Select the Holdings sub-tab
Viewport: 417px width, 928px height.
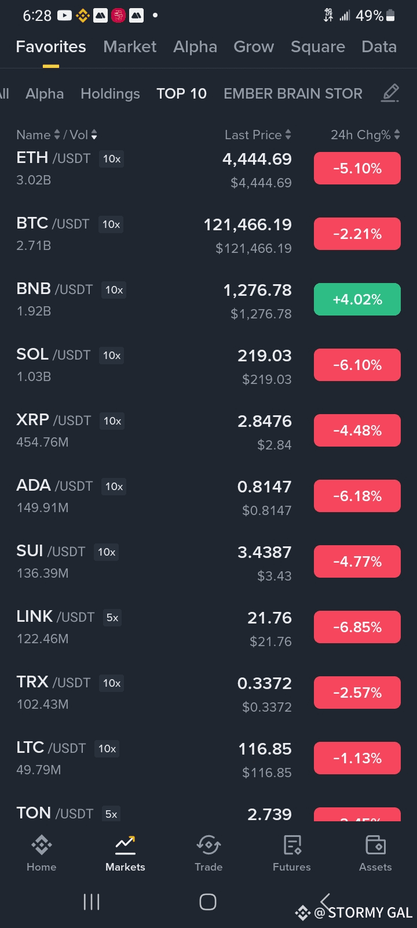110,94
